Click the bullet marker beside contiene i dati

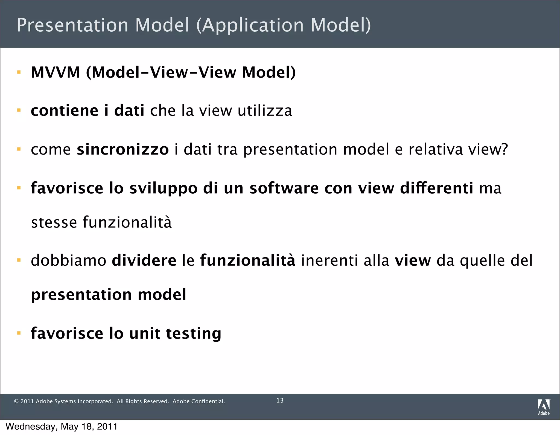point(19,111)
